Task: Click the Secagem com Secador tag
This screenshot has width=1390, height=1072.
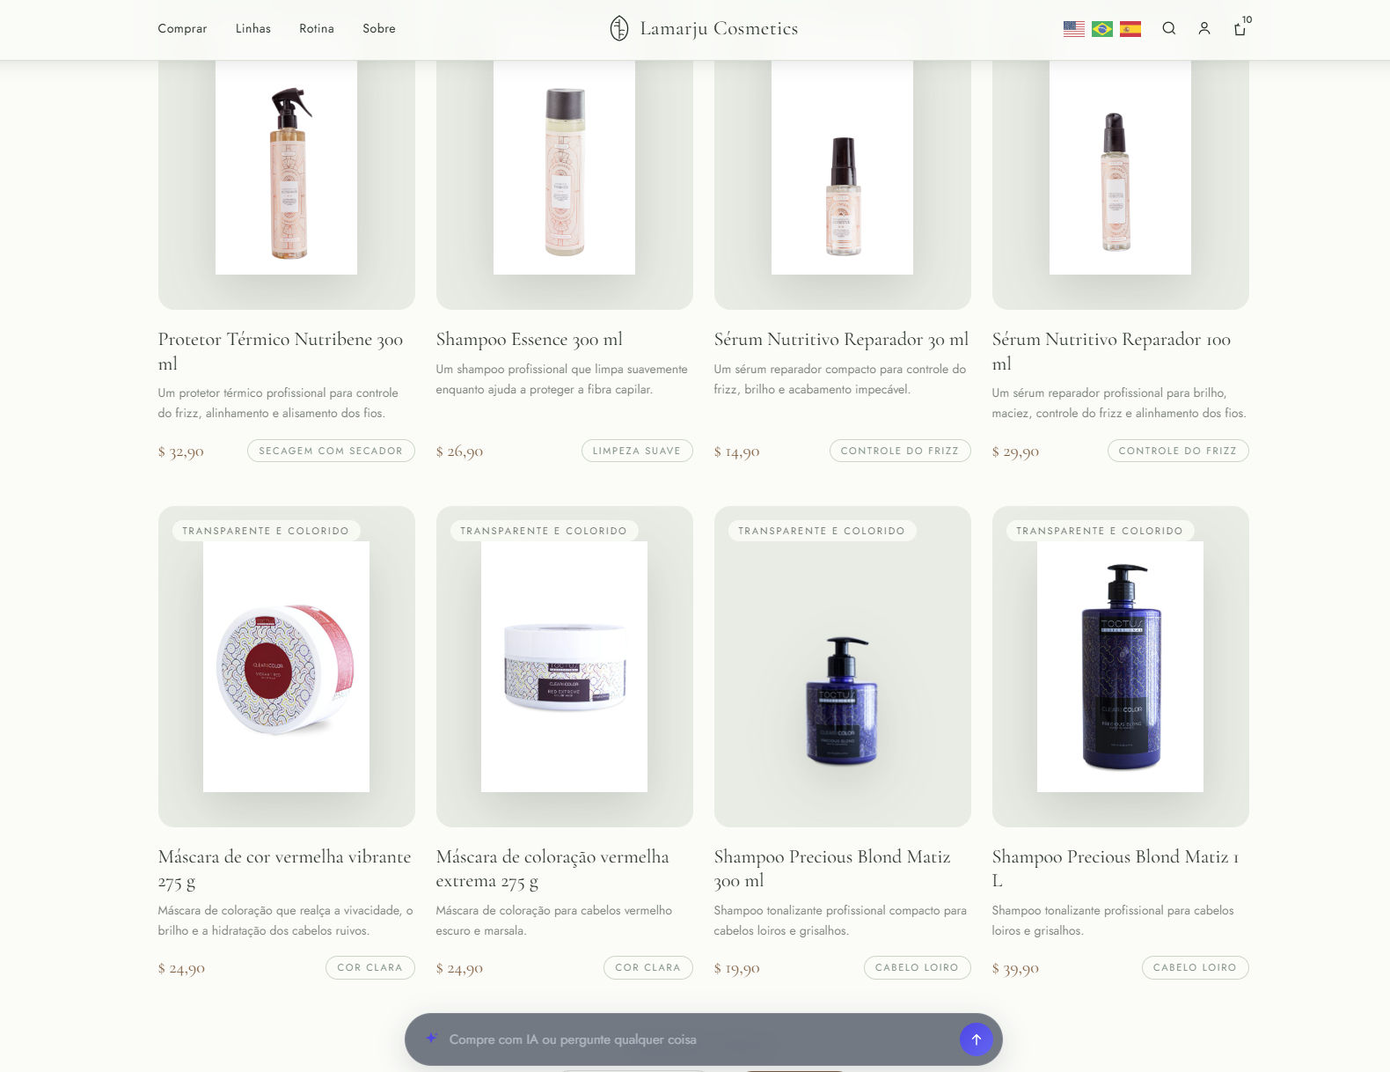Action: pyautogui.click(x=331, y=451)
